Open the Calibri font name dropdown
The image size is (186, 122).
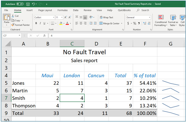click(x=54, y=17)
